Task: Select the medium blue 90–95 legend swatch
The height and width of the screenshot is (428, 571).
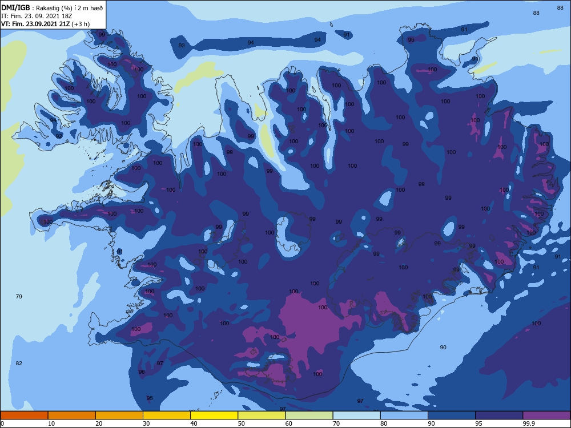Action: point(452,415)
